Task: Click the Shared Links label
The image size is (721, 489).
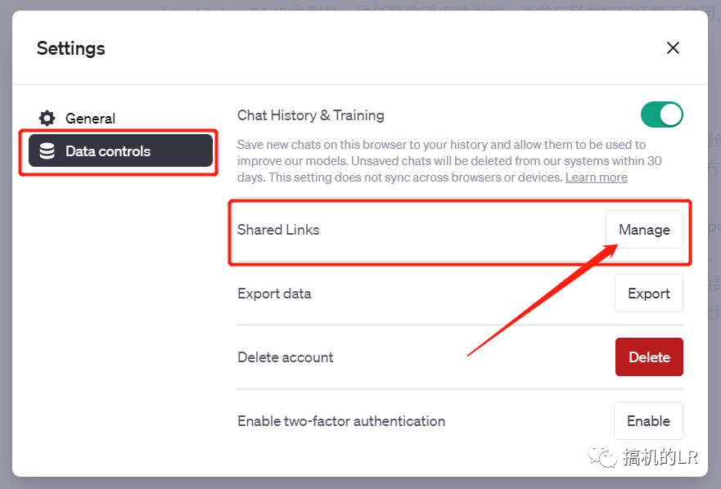Action: (x=278, y=230)
